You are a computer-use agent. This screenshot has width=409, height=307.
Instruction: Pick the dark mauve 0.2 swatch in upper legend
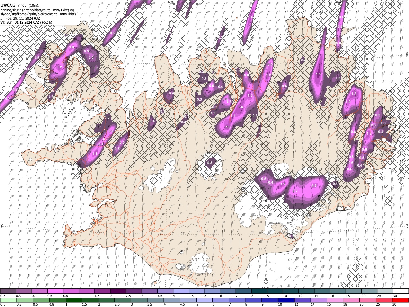tap(8, 291)
